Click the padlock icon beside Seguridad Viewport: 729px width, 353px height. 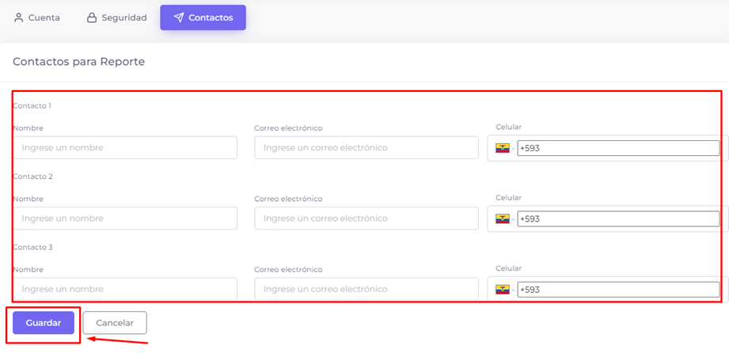92,17
